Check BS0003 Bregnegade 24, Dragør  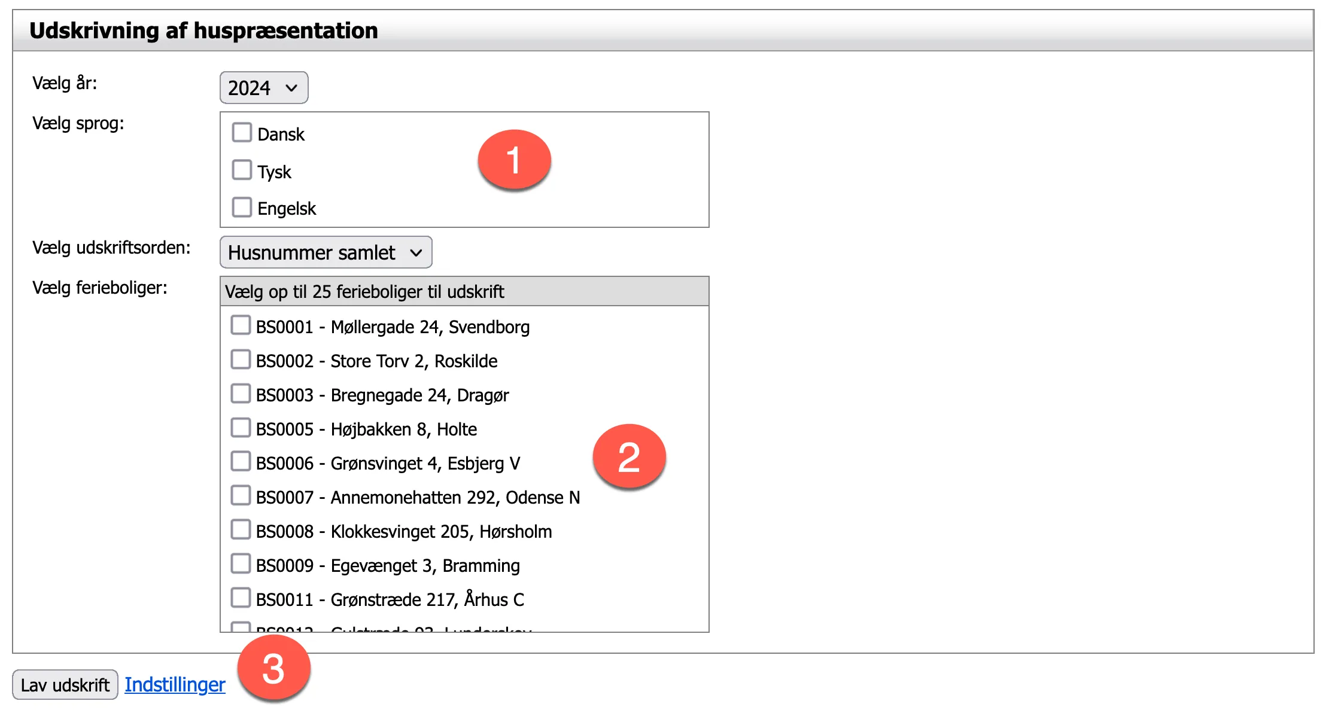pyautogui.click(x=241, y=394)
